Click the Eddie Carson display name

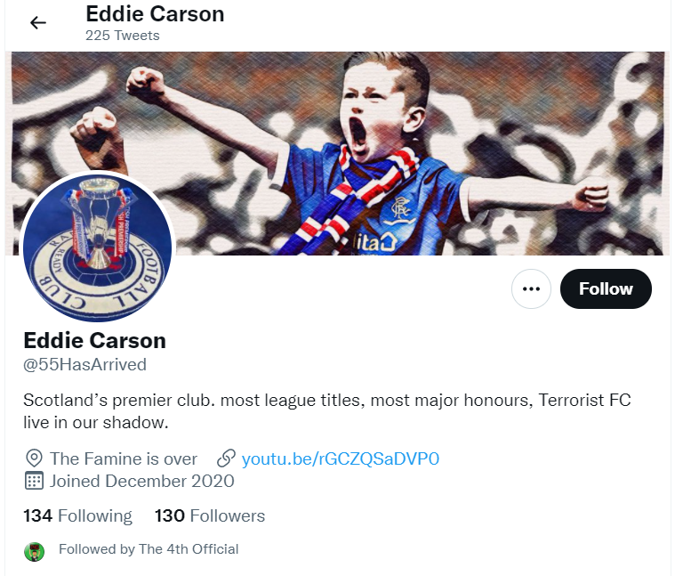pos(94,340)
